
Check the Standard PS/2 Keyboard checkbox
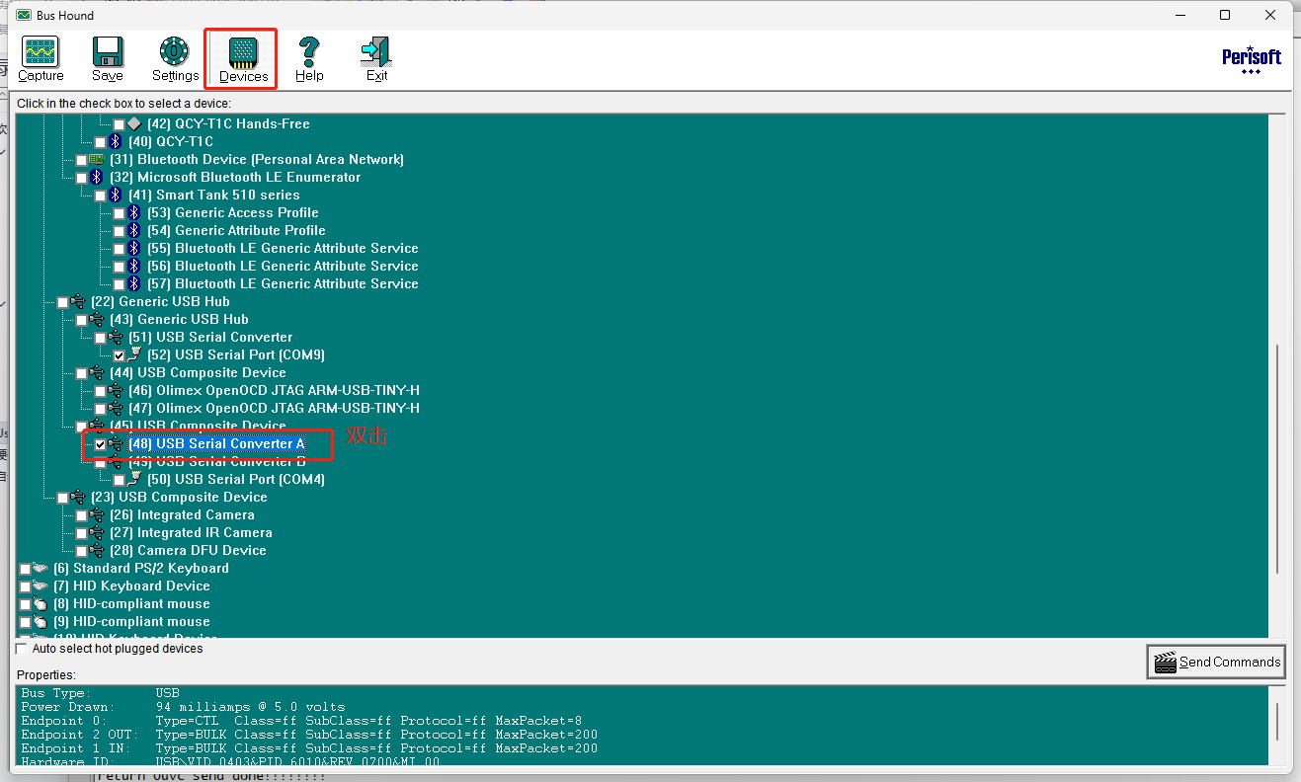click(25, 569)
